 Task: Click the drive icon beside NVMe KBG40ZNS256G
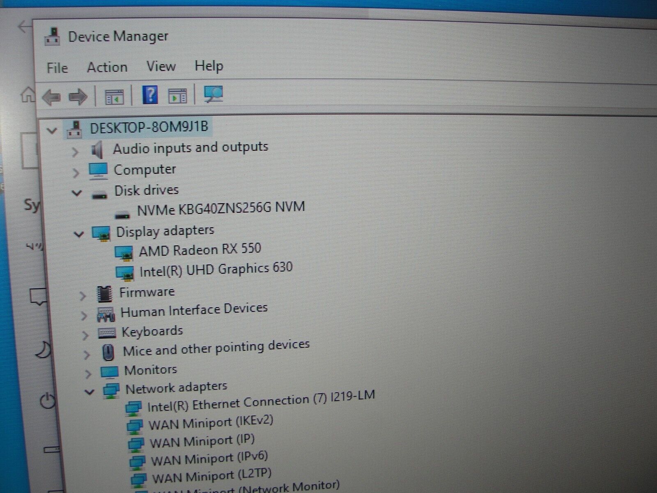pyautogui.click(x=122, y=214)
